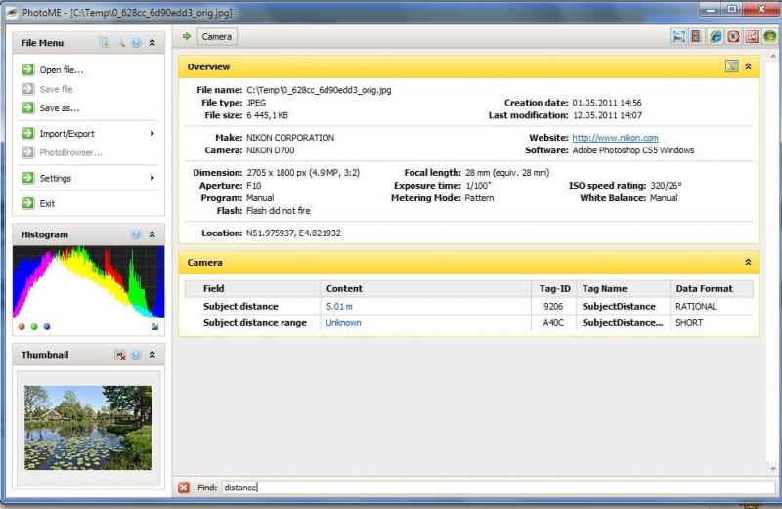
Task: Select Exit in File Menu
Action: point(47,203)
